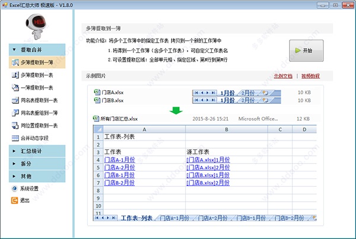This screenshot has height=239, width=356.
Task: Switch to 门店B-2月份 sheet tab
Action: (x=289, y=218)
